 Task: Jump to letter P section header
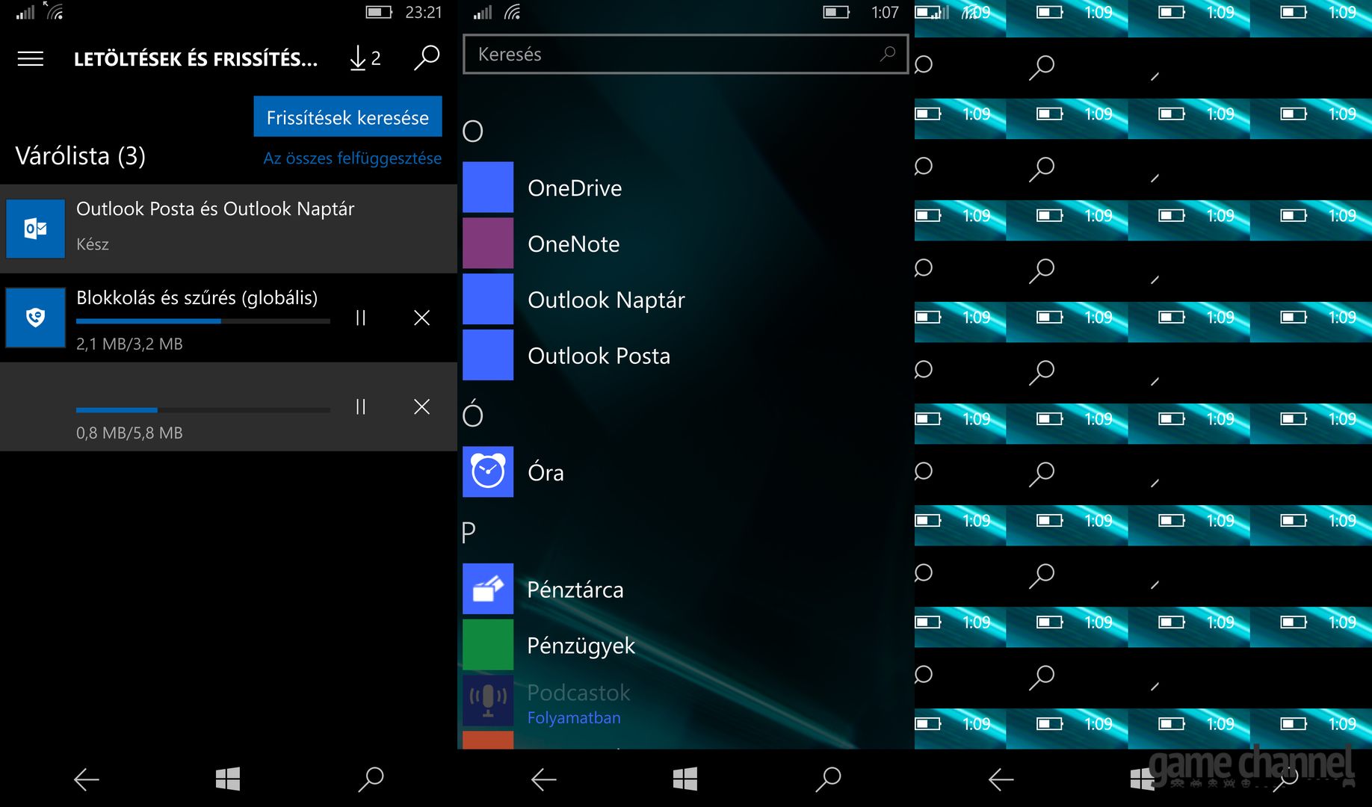469,533
